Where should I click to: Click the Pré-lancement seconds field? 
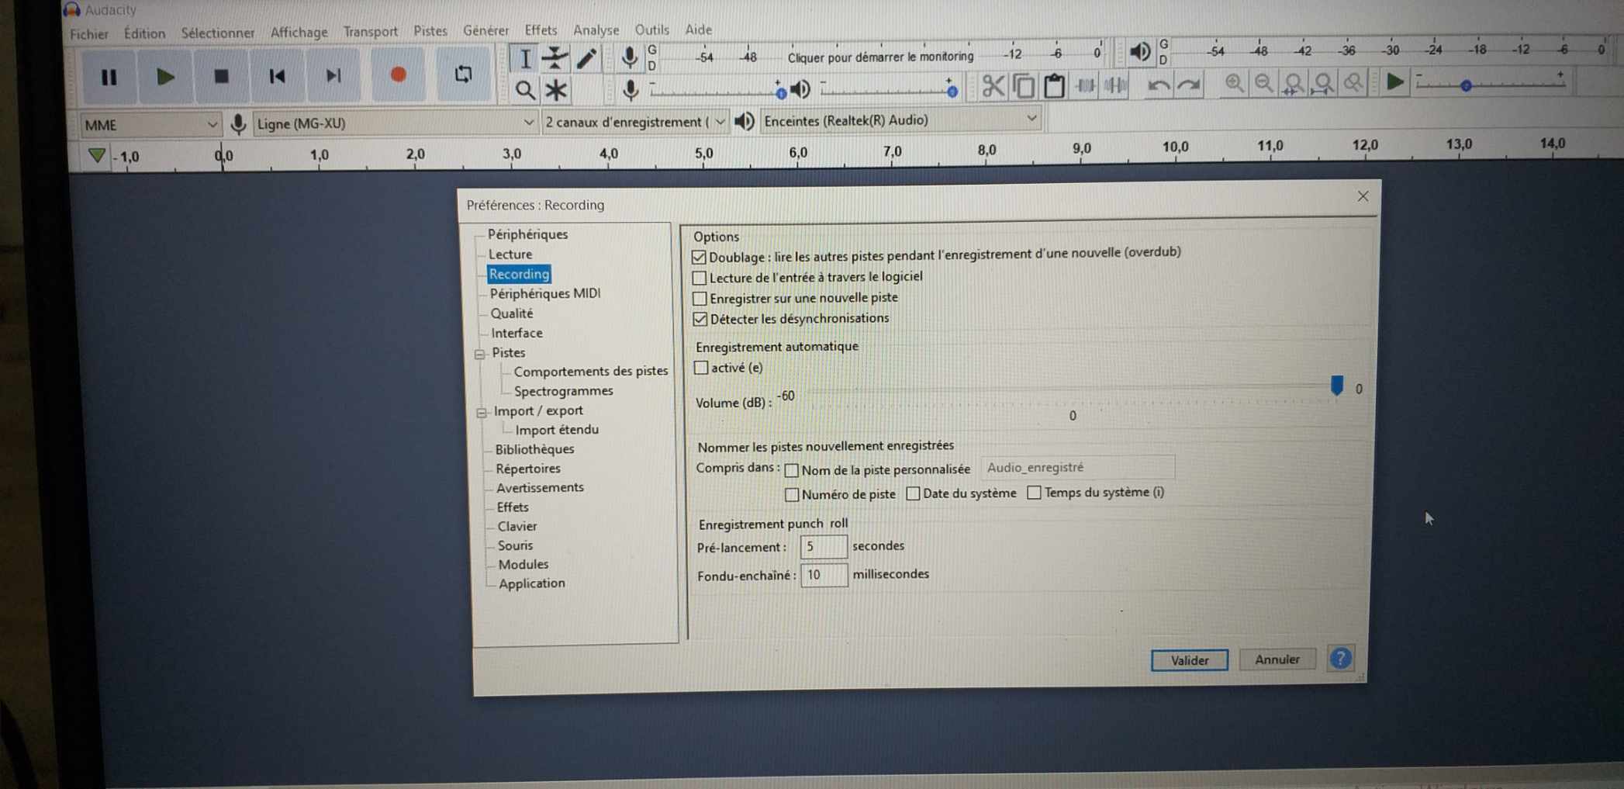click(823, 547)
